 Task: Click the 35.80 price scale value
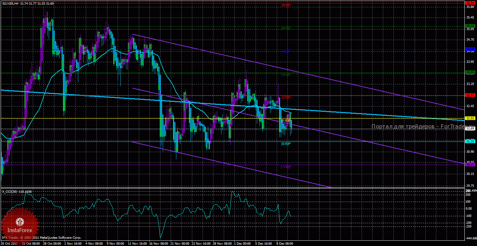point(470,7)
